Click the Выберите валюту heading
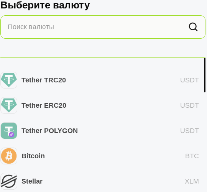Screen dimensions: 207x192 coord(45,5)
